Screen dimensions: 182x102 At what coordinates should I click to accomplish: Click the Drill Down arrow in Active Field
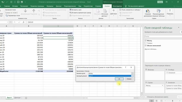point(25,11)
